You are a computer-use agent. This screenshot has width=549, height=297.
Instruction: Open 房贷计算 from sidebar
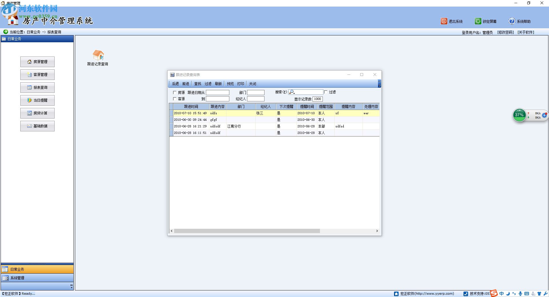(x=37, y=113)
